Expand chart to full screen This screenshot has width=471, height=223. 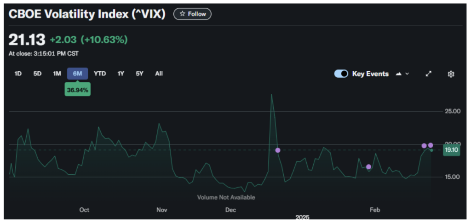tap(429, 74)
